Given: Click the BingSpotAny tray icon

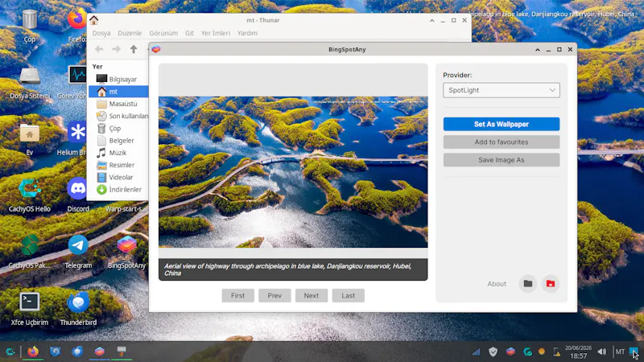Looking at the screenshot, I should (510, 352).
